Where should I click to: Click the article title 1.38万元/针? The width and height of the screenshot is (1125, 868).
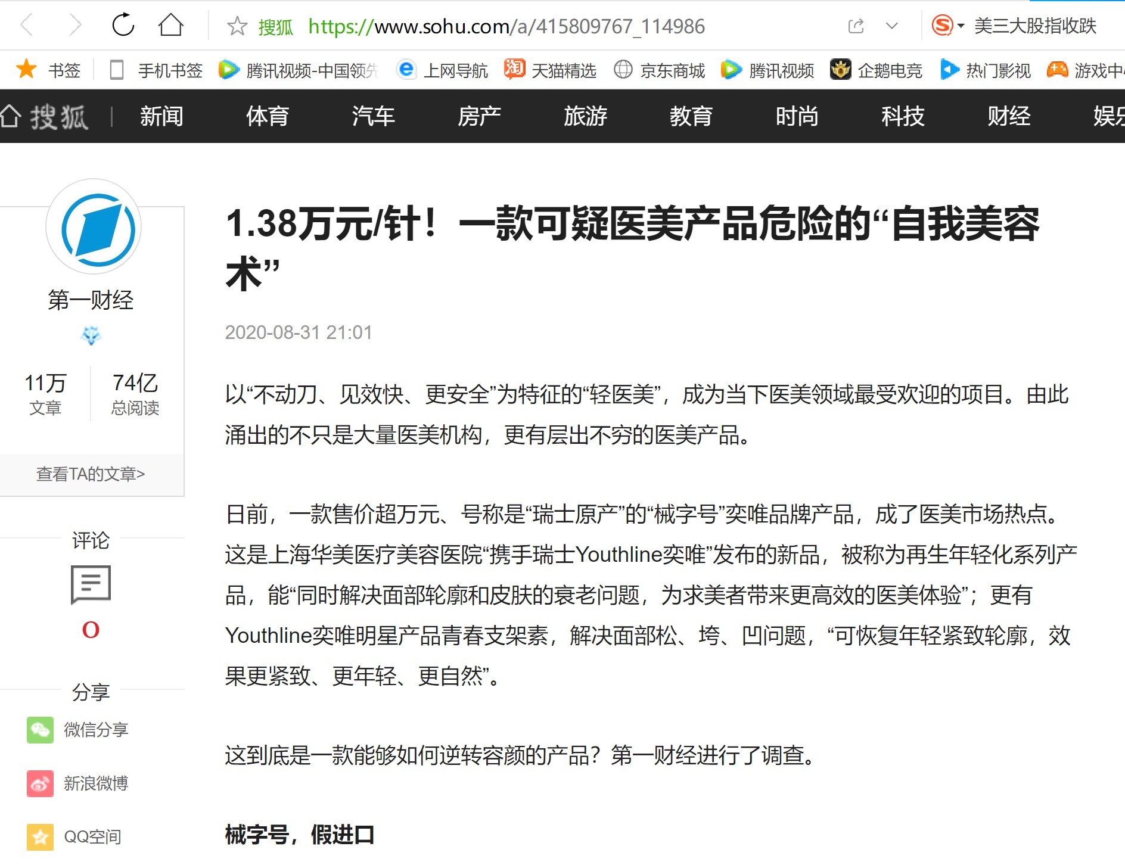point(632,248)
